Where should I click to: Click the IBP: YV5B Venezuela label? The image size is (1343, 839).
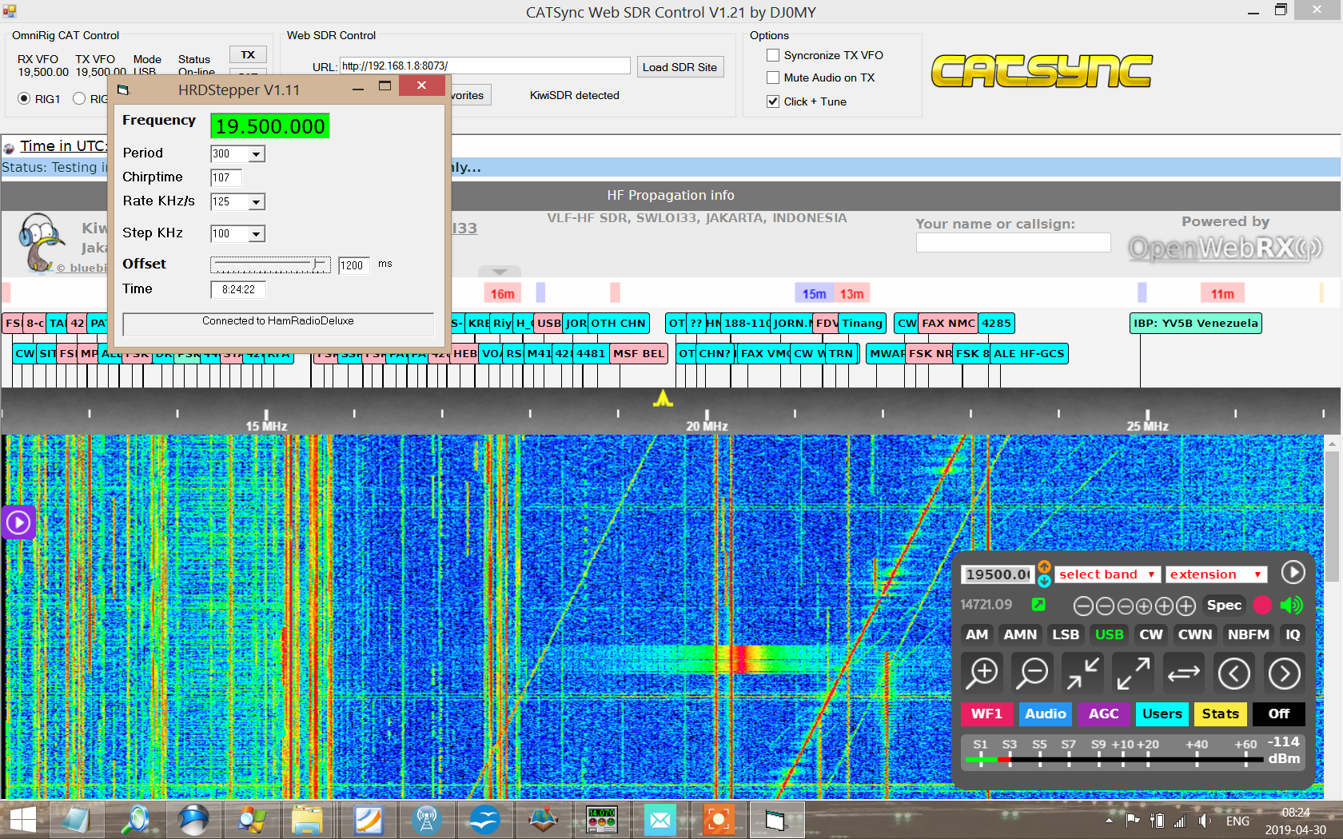(1196, 324)
